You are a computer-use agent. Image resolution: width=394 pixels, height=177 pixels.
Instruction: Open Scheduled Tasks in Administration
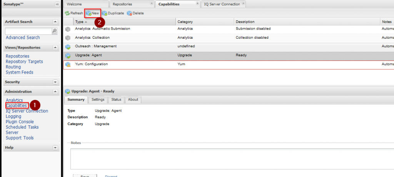22,127
